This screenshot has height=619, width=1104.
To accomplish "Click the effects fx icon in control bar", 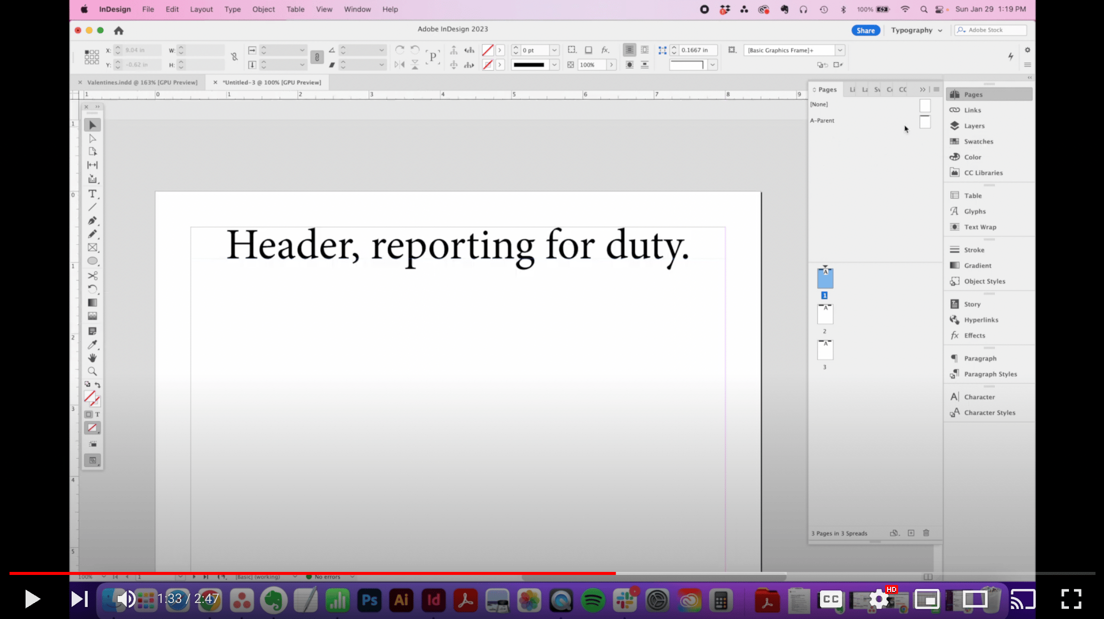I will click(x=605, y=50).
